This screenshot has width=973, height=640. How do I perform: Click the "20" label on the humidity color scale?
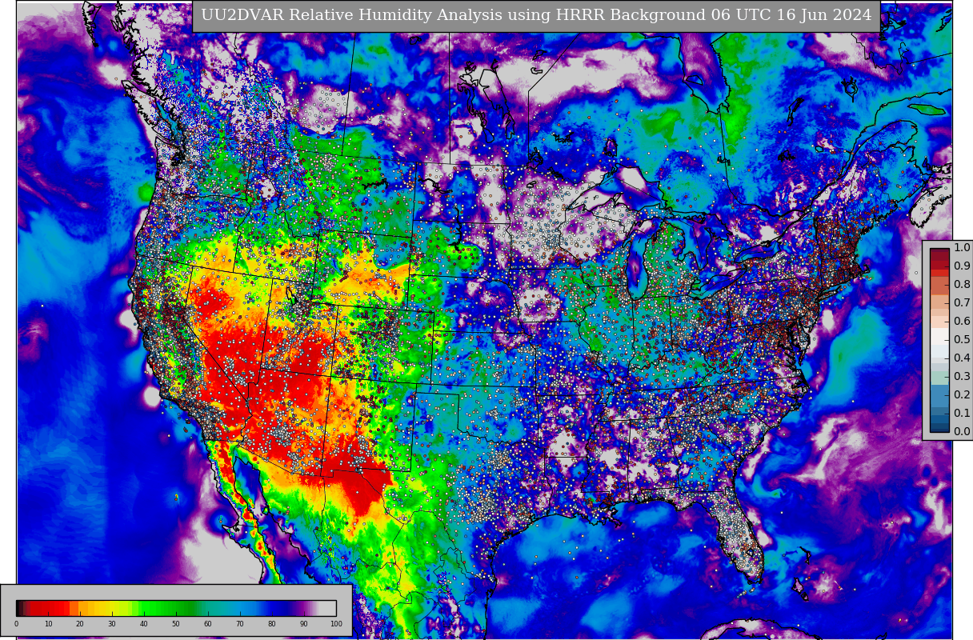tap(80, 623)
